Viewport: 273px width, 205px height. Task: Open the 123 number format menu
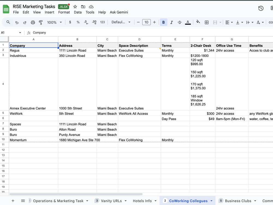(x=102, y=22)
